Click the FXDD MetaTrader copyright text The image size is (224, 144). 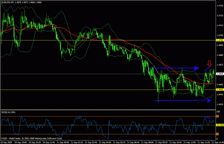click(32, 138)
